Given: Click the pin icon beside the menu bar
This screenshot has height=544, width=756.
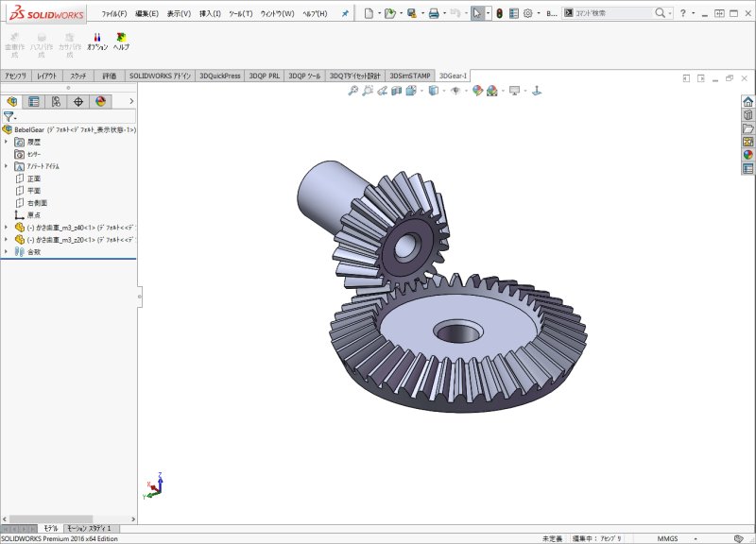Looking at the screenshot, I should (x=345, y=13).
